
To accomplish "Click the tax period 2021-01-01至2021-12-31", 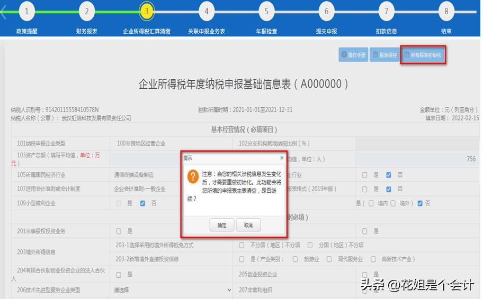I will 263,110.
